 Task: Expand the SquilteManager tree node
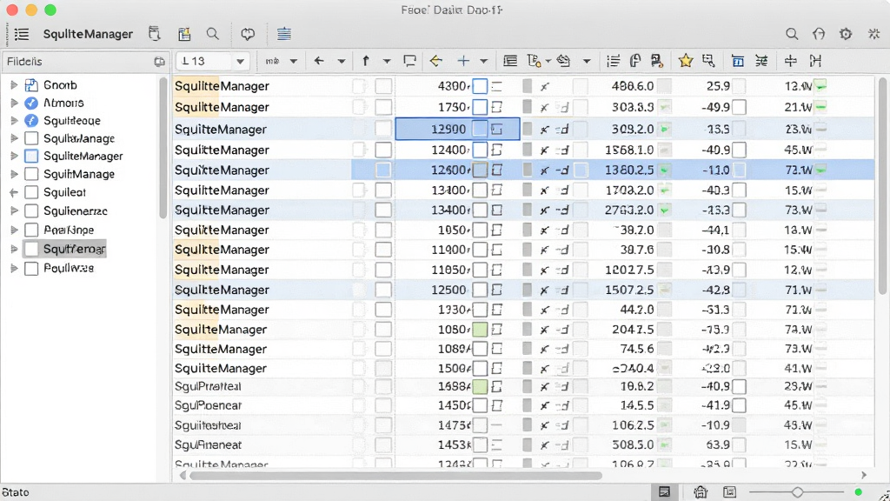(14, 156)
